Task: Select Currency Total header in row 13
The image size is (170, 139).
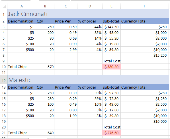Action: [145, 87]
